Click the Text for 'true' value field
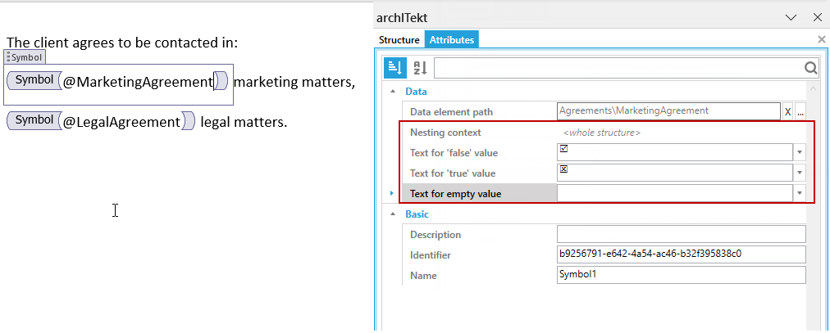Screen dimensions: 830x333 click(674, 173)
